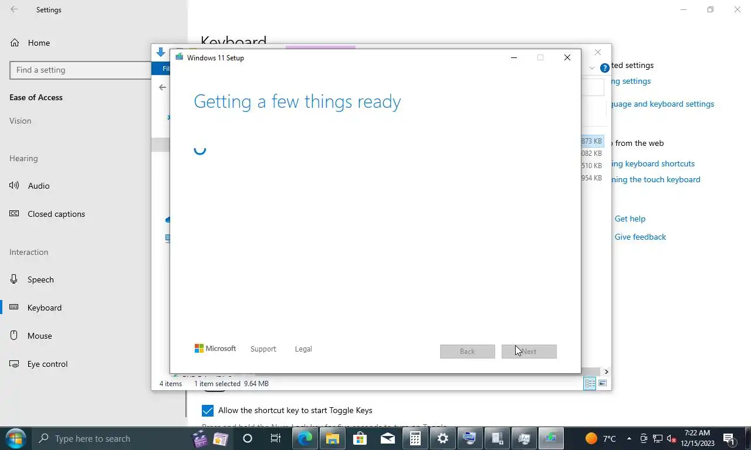Open the touch keyboard web help link
Image resolution: width=751 pixels, height=450 pixels.
[656, 179]
